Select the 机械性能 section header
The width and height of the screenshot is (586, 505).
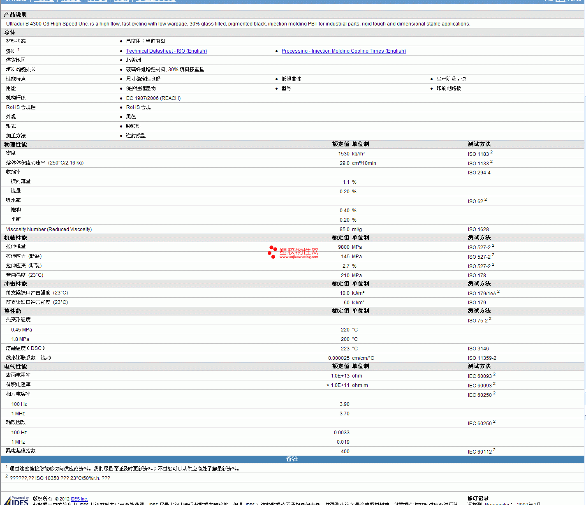[16, 238]
